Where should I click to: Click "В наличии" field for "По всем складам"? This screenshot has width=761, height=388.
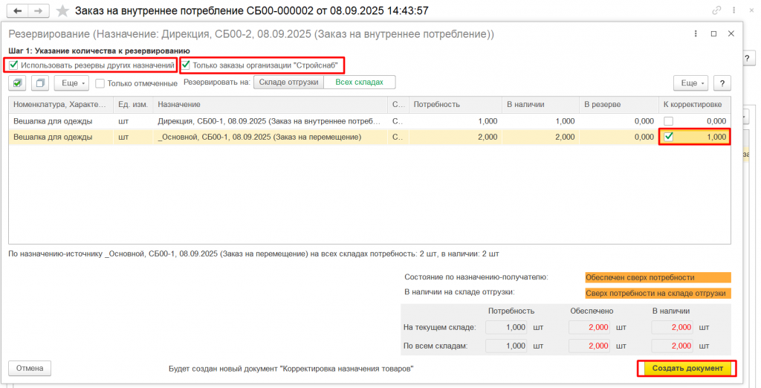(672, 346)
